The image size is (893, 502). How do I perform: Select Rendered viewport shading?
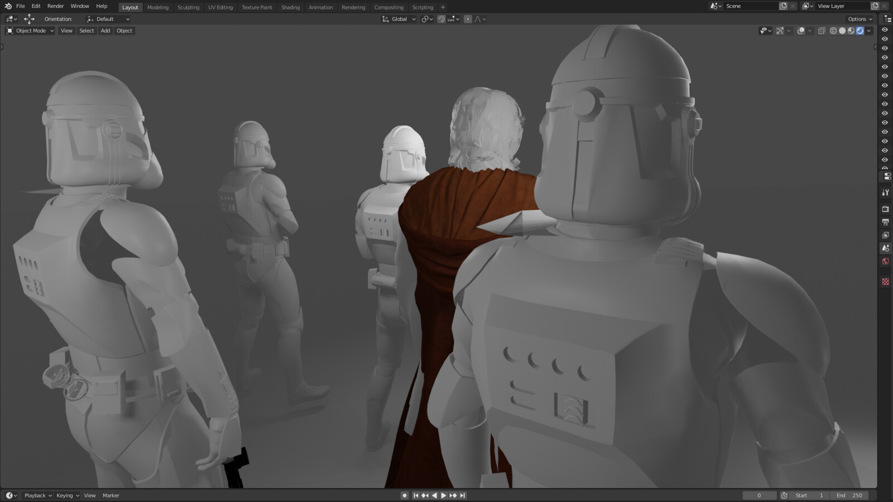coord(860,31)
